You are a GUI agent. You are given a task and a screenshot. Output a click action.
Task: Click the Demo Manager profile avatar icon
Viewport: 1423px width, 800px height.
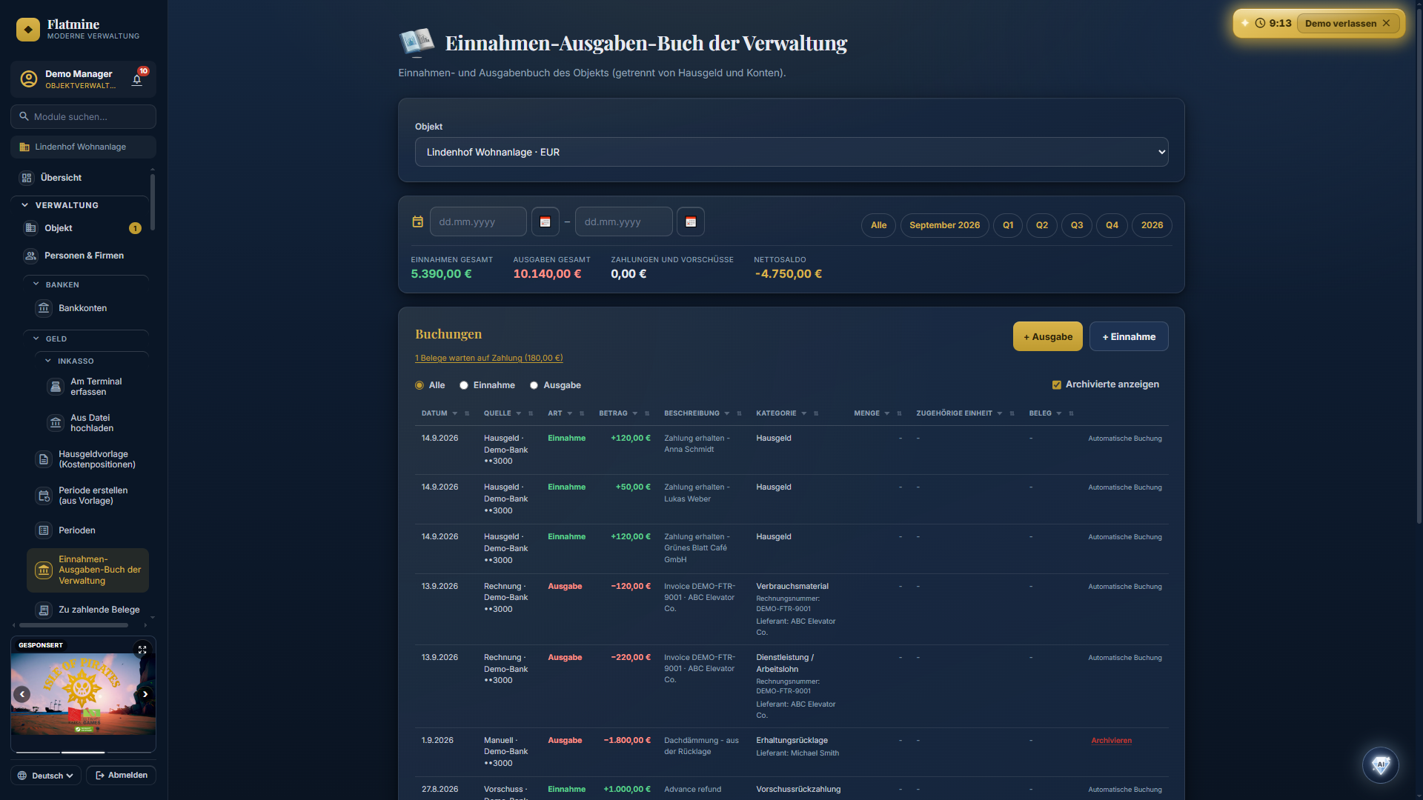tap(29, 79)
